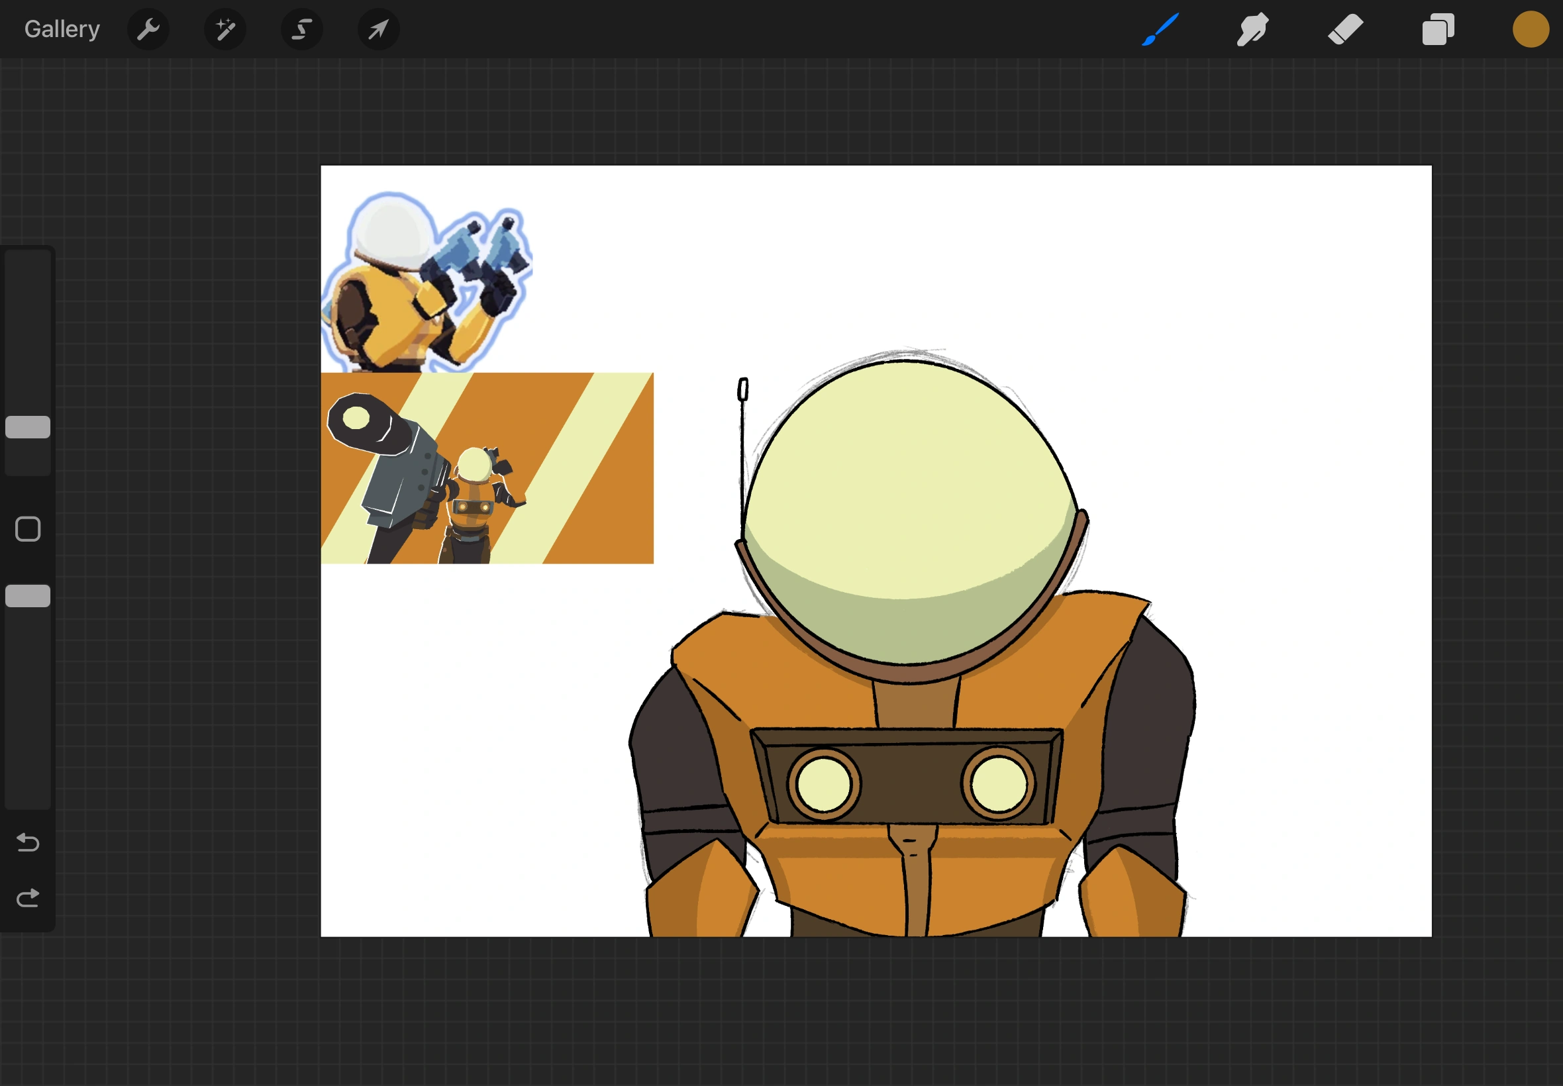This screenshot has width=1563, height=1086.
Task: Click the brush size slider handle
Action: tap(28, 426)
